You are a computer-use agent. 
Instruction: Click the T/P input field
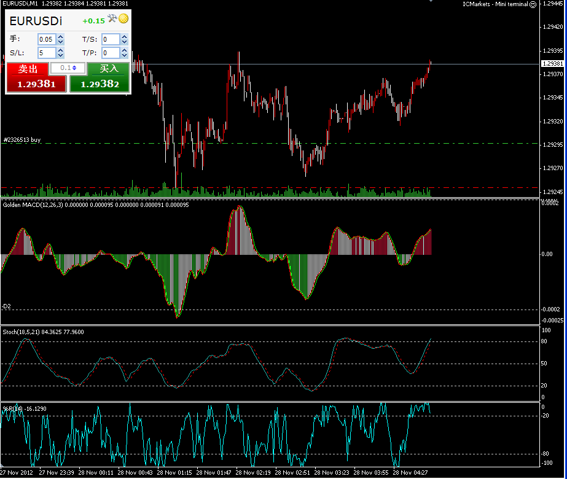coord(111,53)
